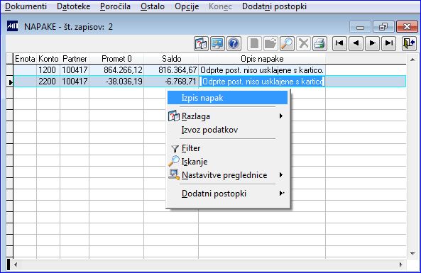Image resolution: width=421 pixels, height=273 pixels.
Task: Expand the arrow beside Nastavitve preglednice
Action: tap(281, 175)
